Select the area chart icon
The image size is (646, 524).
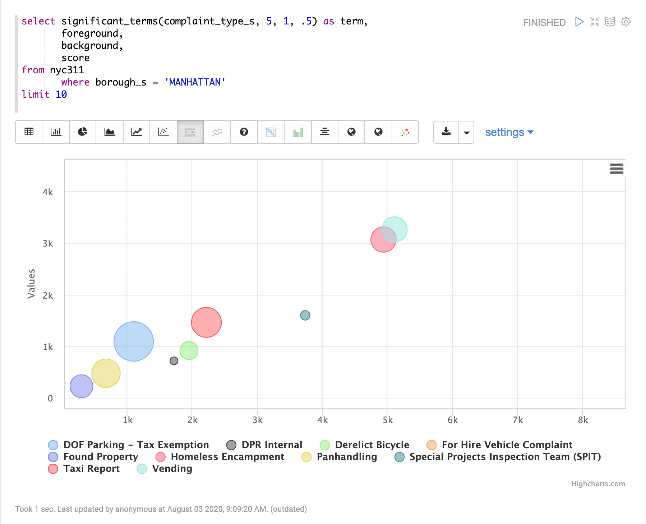point(109,132)
